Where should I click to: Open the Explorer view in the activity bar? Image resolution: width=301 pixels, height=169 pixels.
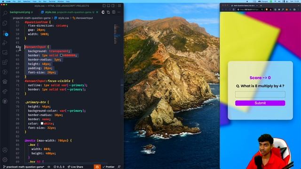(x=5, y=23)
